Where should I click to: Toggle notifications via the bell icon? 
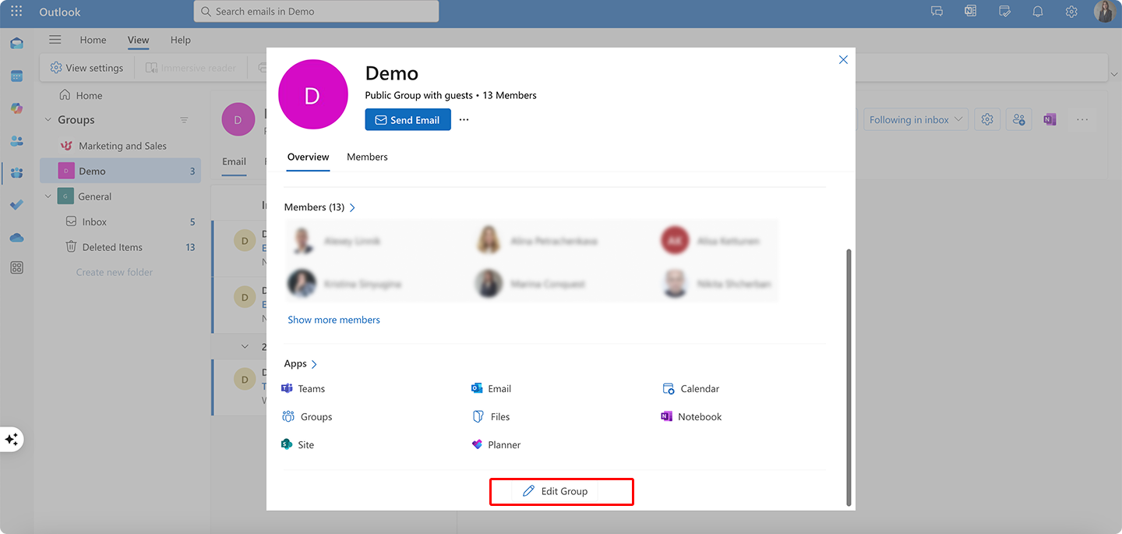(x=1037, y=11)
